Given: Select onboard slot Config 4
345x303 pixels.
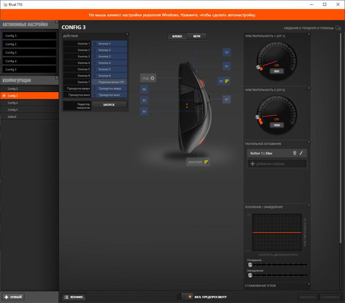Looking at the screenshot, I should click(29, 61).
